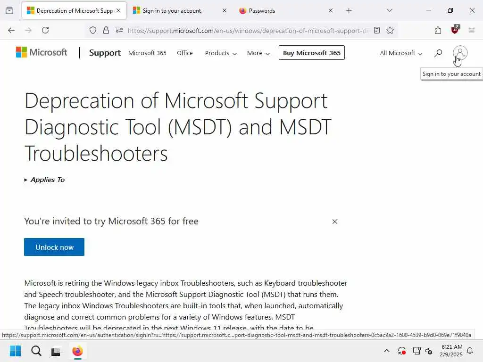Bookmark this page with the star
Screen dimensions: 483x362
tap(390, 30)
